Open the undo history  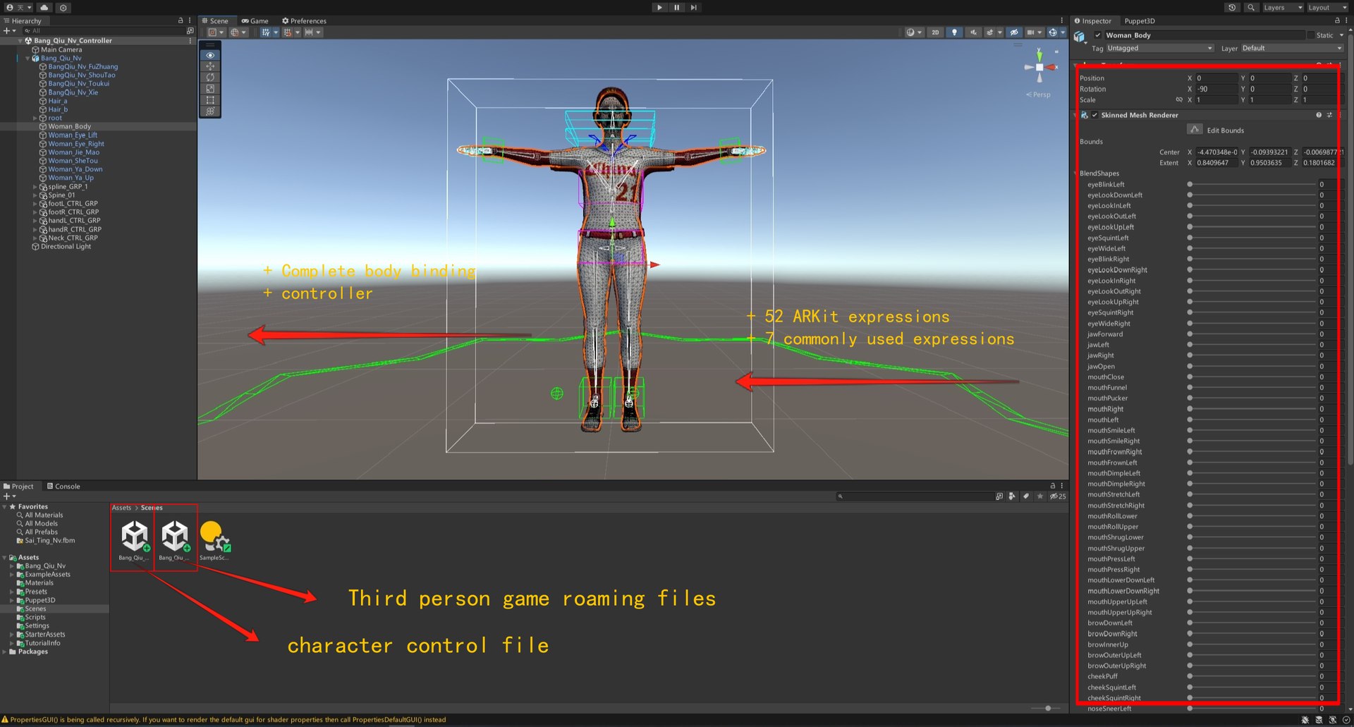(x=1232, y=7)
